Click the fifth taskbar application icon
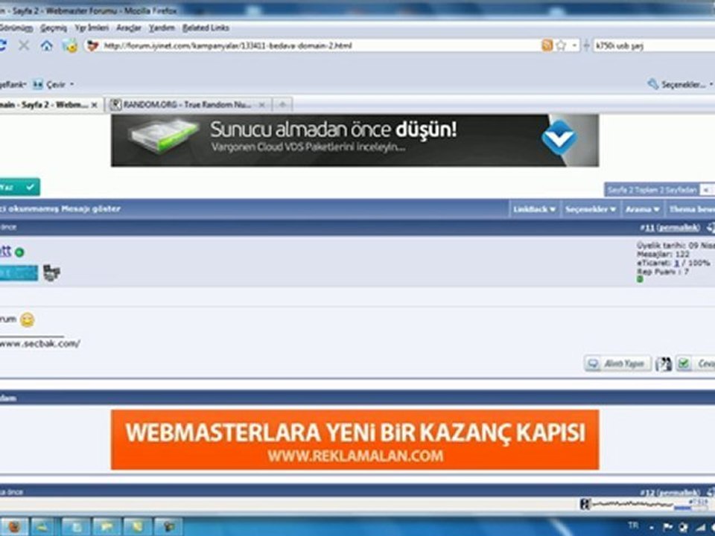 pos(137,526)
